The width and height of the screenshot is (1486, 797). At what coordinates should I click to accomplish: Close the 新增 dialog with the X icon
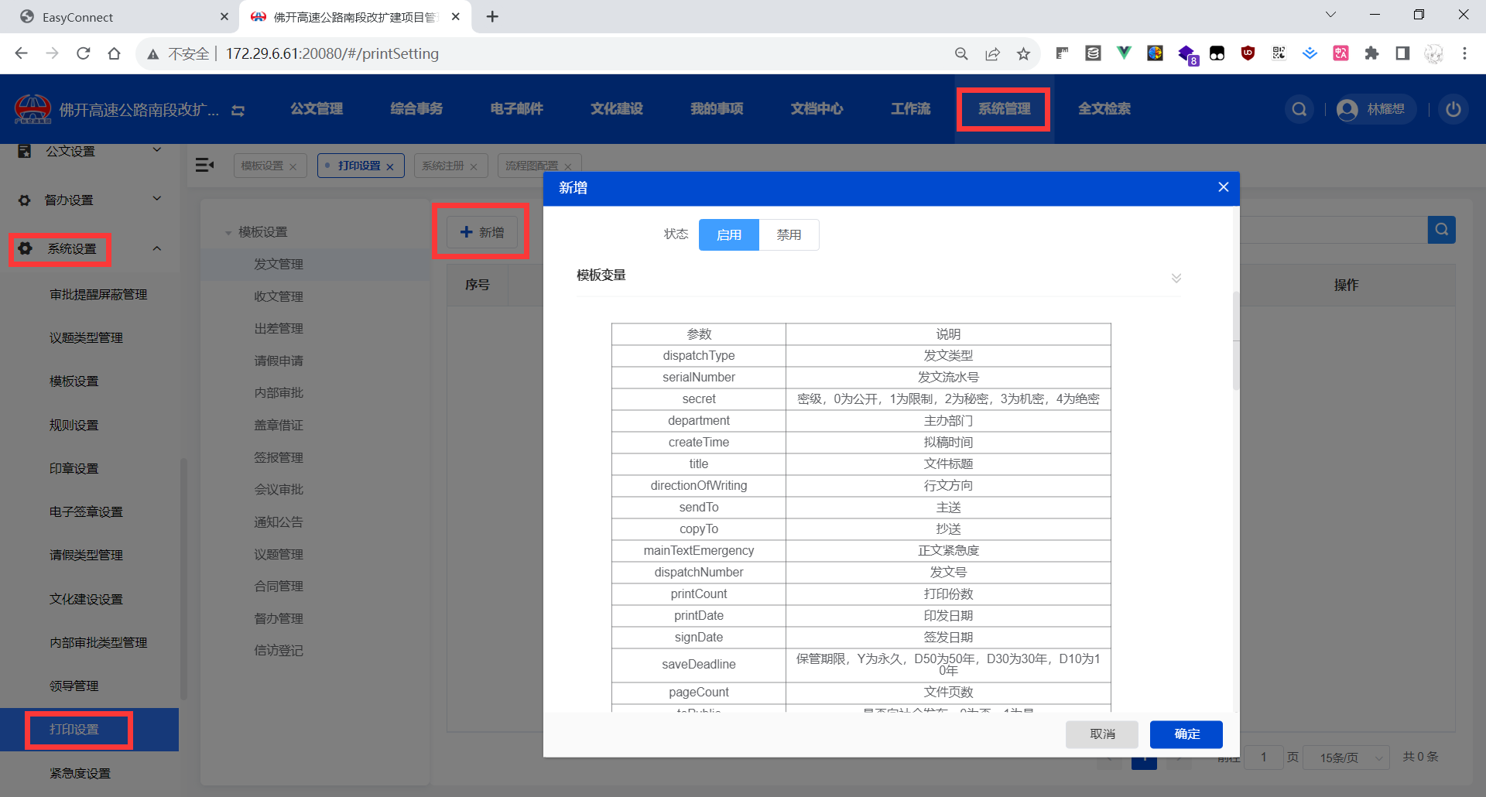point(1223,187)
